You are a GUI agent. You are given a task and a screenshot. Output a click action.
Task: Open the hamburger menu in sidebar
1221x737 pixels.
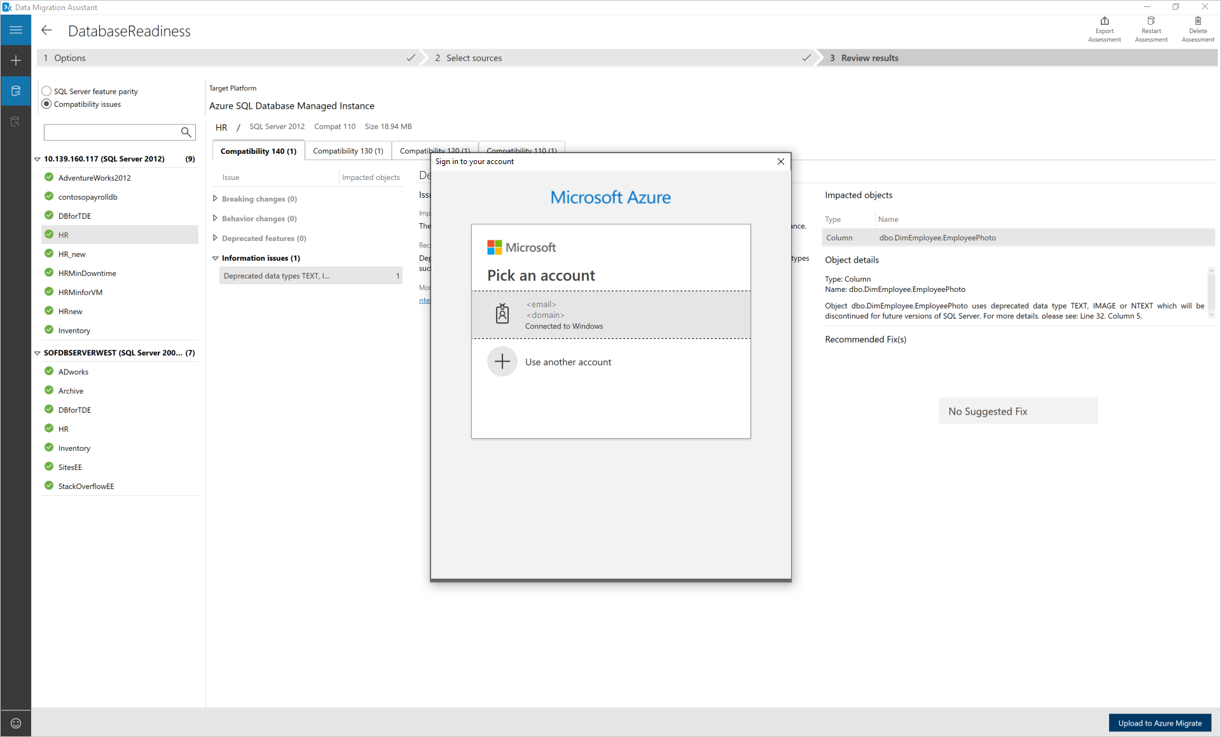tap(16, 30)
